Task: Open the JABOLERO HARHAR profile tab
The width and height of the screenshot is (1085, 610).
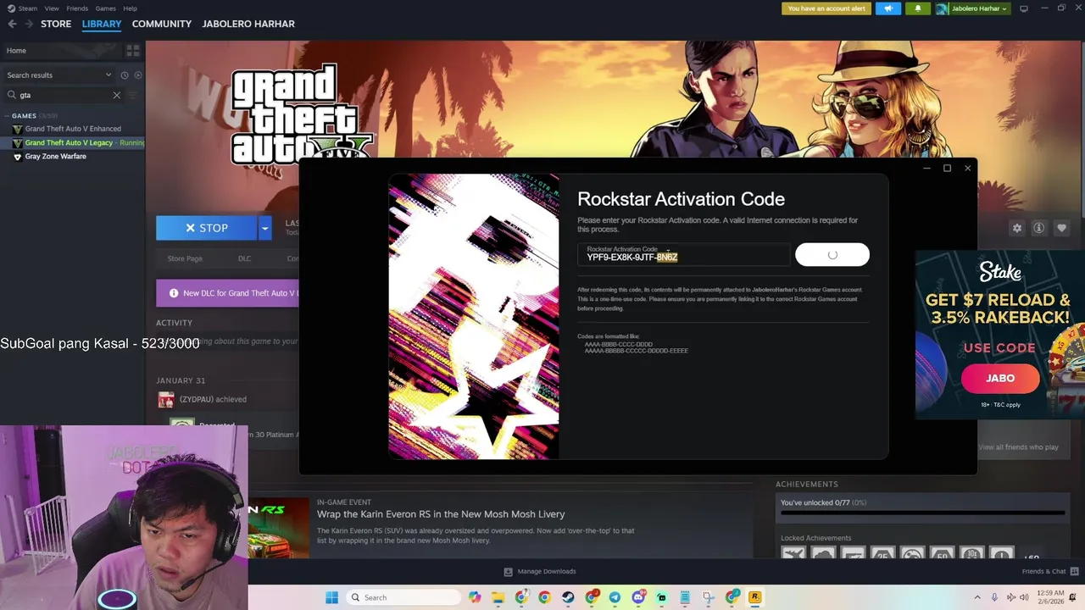Action: click(x=248, y=24)
